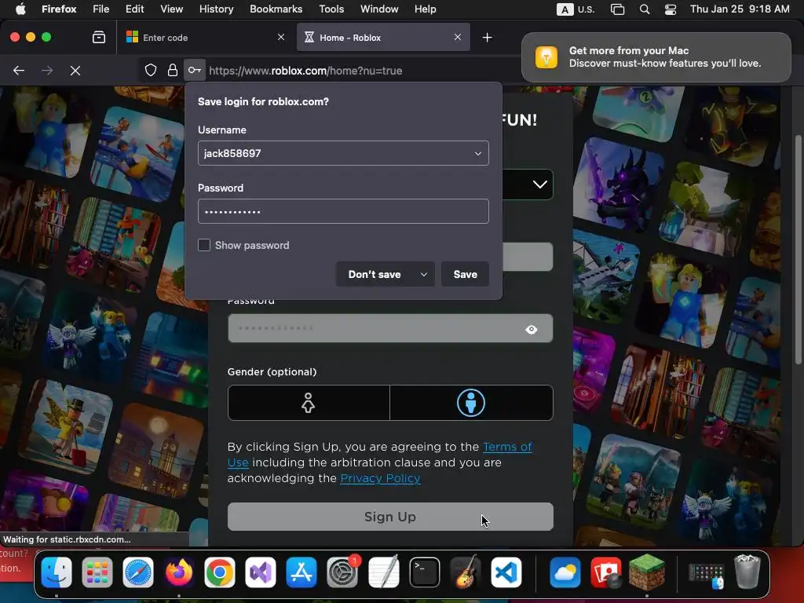Open Terminal from the Dock
Screen dimensions: 804x603
[x=425, y=572]
